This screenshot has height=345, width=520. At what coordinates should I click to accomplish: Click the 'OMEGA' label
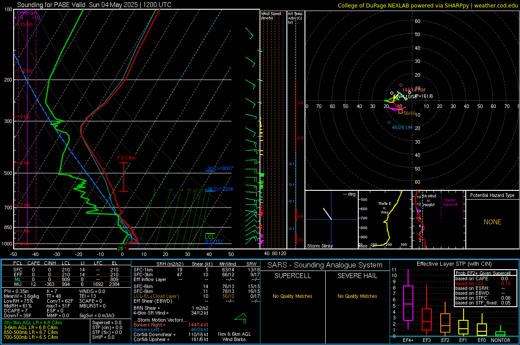pyautogui.click(x=27, y=13)
